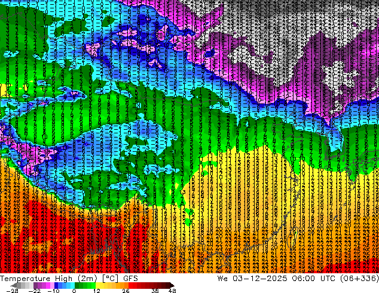Click the bright cyan legend swatch left of 0
The image size is (379, 293).
(72, 285)
